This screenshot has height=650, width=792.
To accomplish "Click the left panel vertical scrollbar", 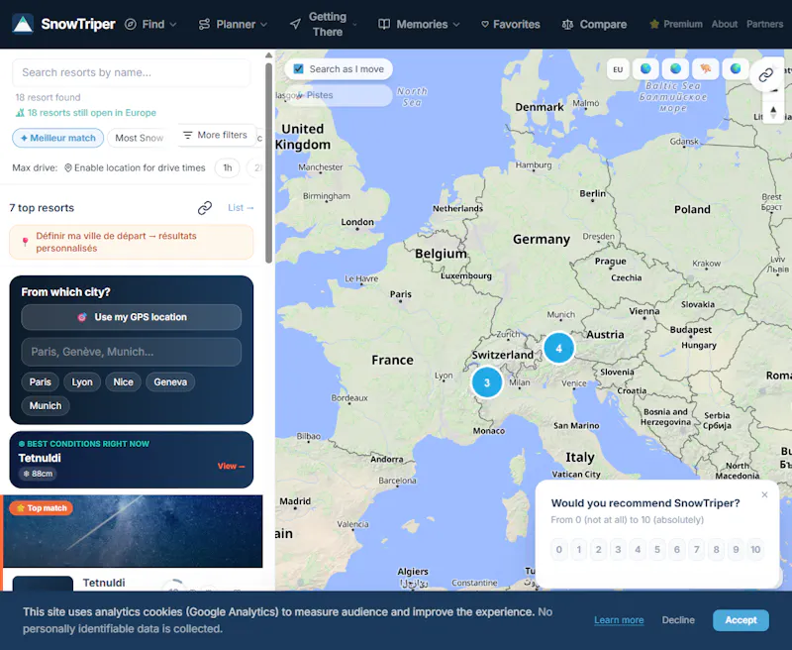I will 268,162.
